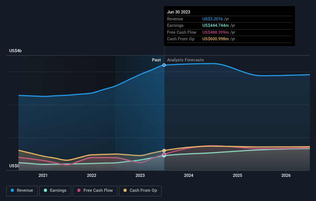Click the Free Cash Flow label in tooltip
316x201 pixels.
(x=182, y=32)
